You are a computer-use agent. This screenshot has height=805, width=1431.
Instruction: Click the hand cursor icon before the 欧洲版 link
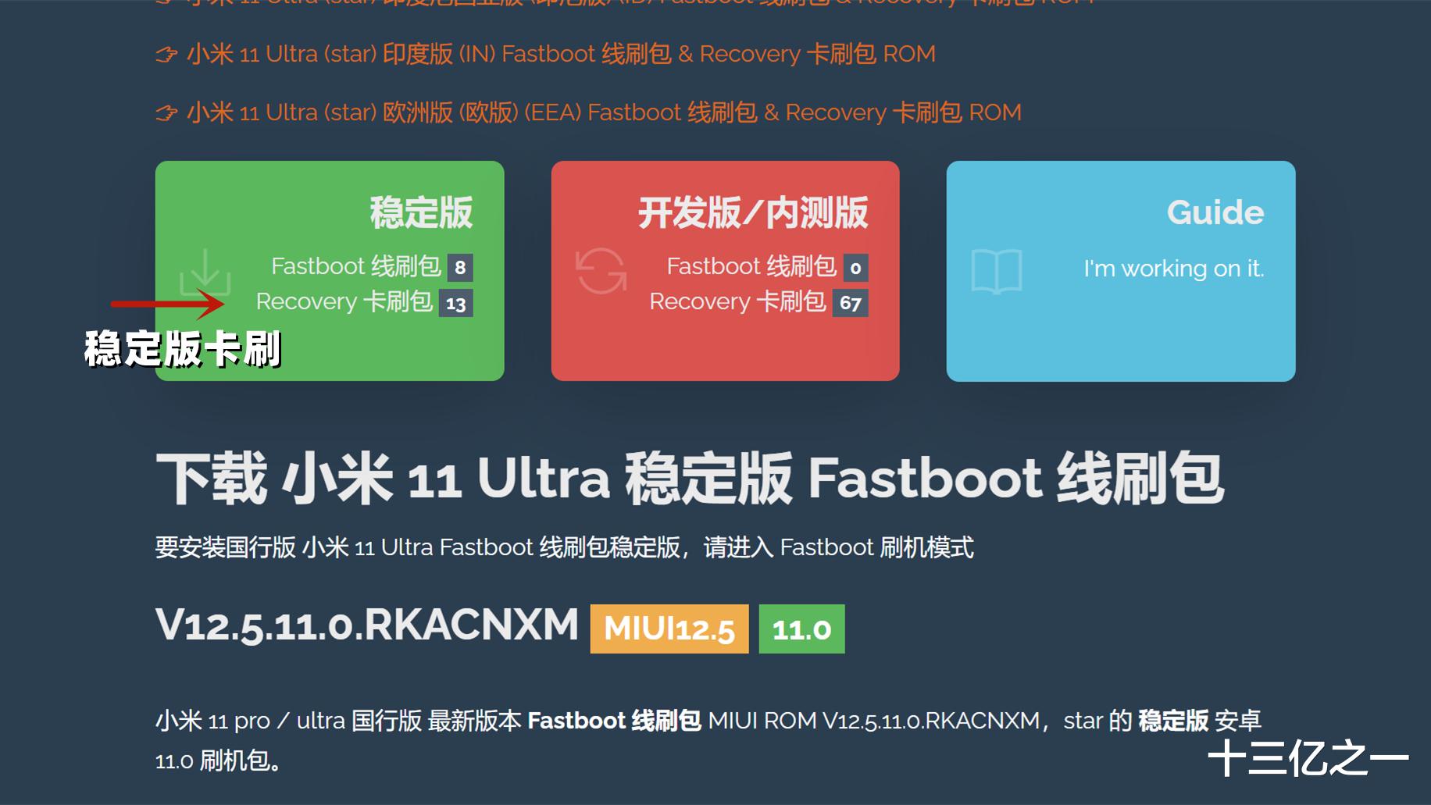[x=166, y=112]
